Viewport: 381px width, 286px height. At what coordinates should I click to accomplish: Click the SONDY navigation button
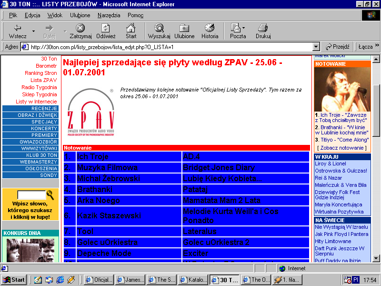30,175
